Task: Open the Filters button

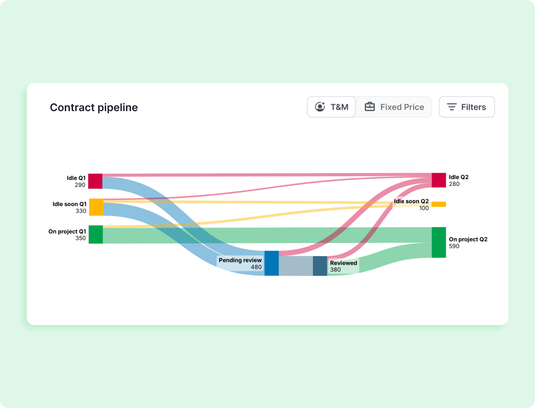Action: pos(467,107)
